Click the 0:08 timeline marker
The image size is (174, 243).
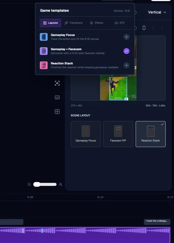tap(30, 197)
